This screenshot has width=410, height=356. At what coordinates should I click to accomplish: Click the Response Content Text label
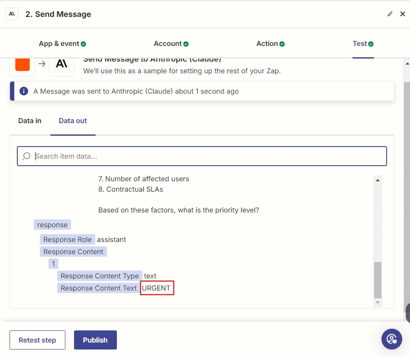coord(98,288)
